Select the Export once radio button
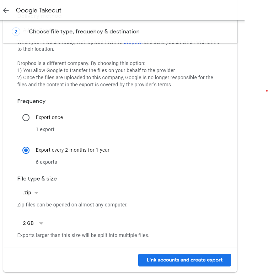The height and width of the screenshot is (275, 268). click(26, 118)
